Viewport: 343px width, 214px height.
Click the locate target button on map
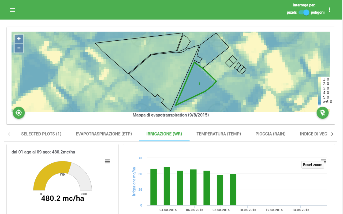19,113
